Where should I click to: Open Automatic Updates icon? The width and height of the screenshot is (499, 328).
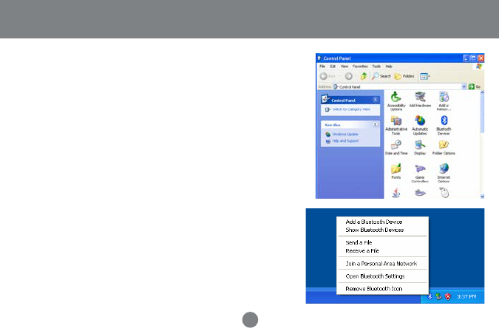pos(420,126)
